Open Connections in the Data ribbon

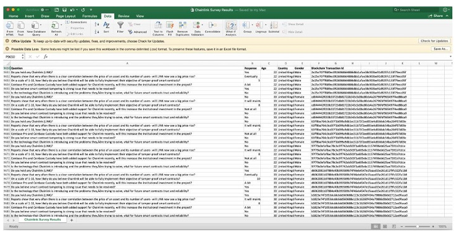click(76, 23)
